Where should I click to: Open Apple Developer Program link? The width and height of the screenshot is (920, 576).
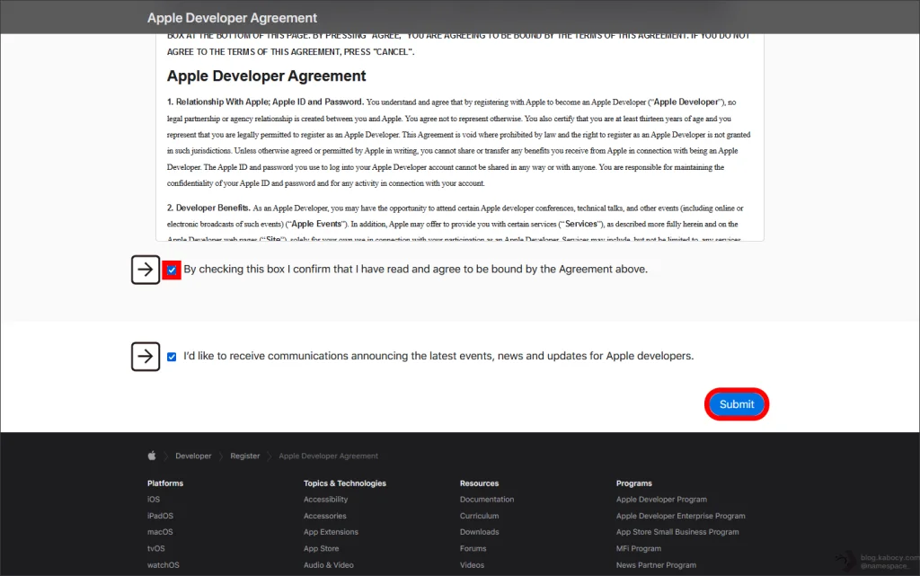click(x=661, y=500)
